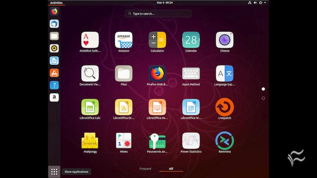Open the Calendar app
This screenshot has height=178, width=317.
[x=191, y=40]
